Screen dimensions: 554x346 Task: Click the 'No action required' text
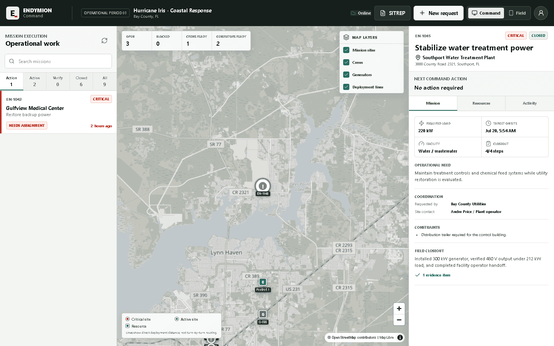click(439, 88)
